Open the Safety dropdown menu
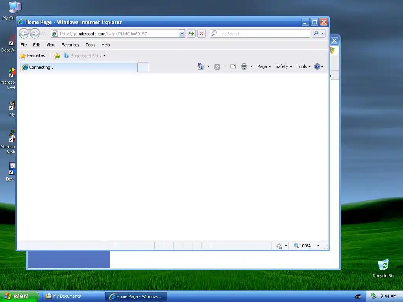Viewport: 403px width, 302px height. 284,66
